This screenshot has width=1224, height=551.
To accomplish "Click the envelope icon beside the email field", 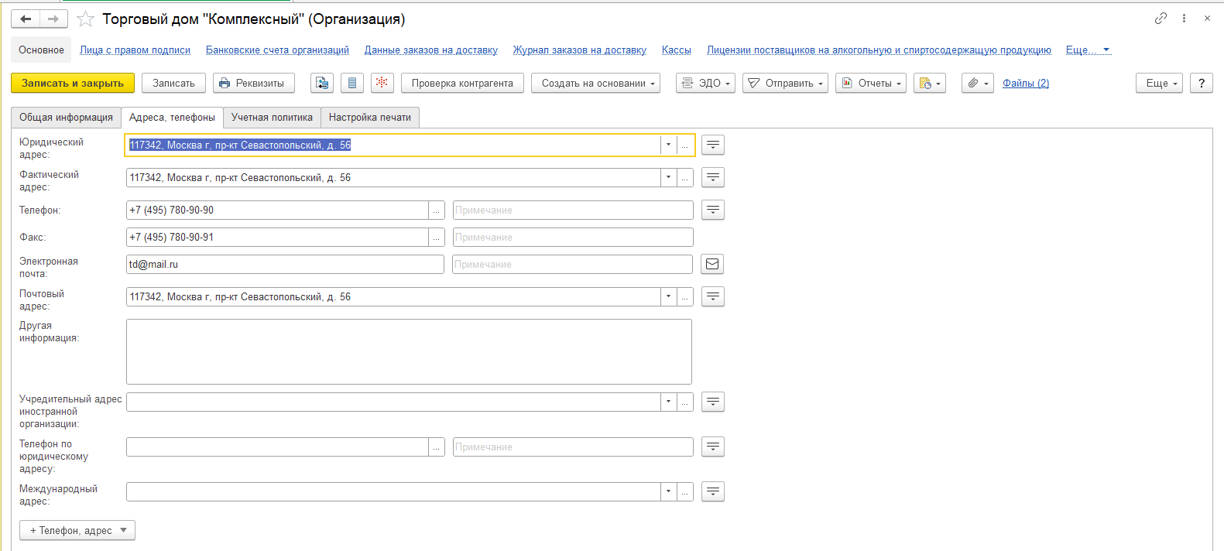I will (x=712, y=265).
